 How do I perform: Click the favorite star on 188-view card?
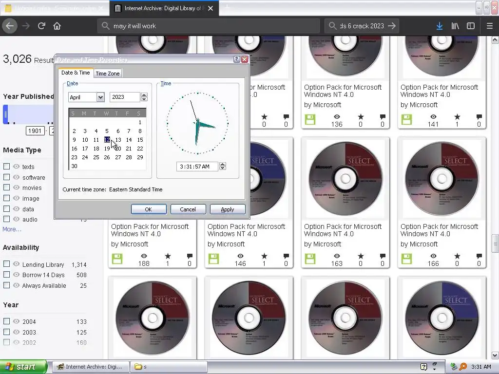click(x=168, y=256)
